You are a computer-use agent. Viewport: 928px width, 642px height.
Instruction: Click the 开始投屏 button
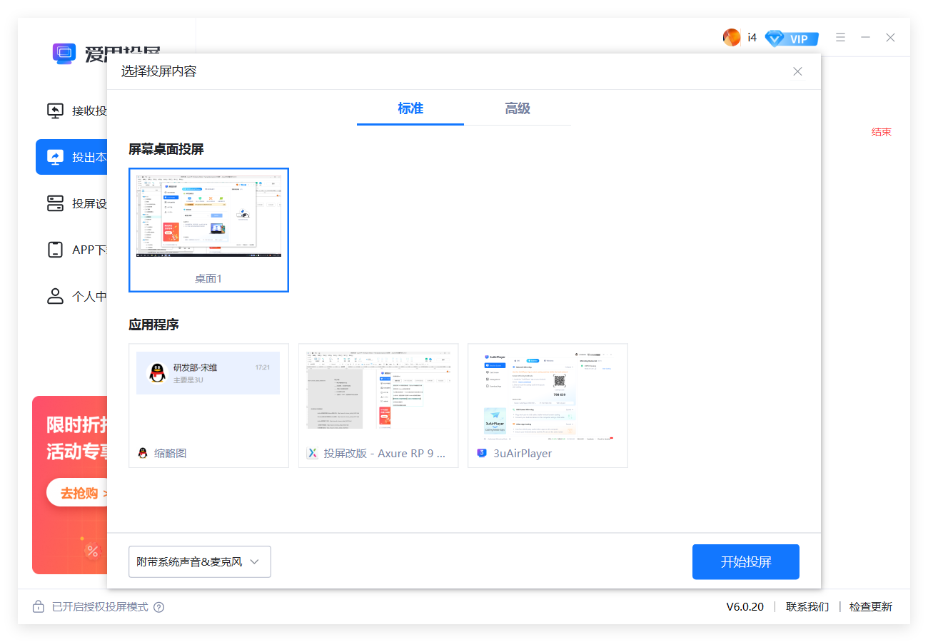point(745,561)
